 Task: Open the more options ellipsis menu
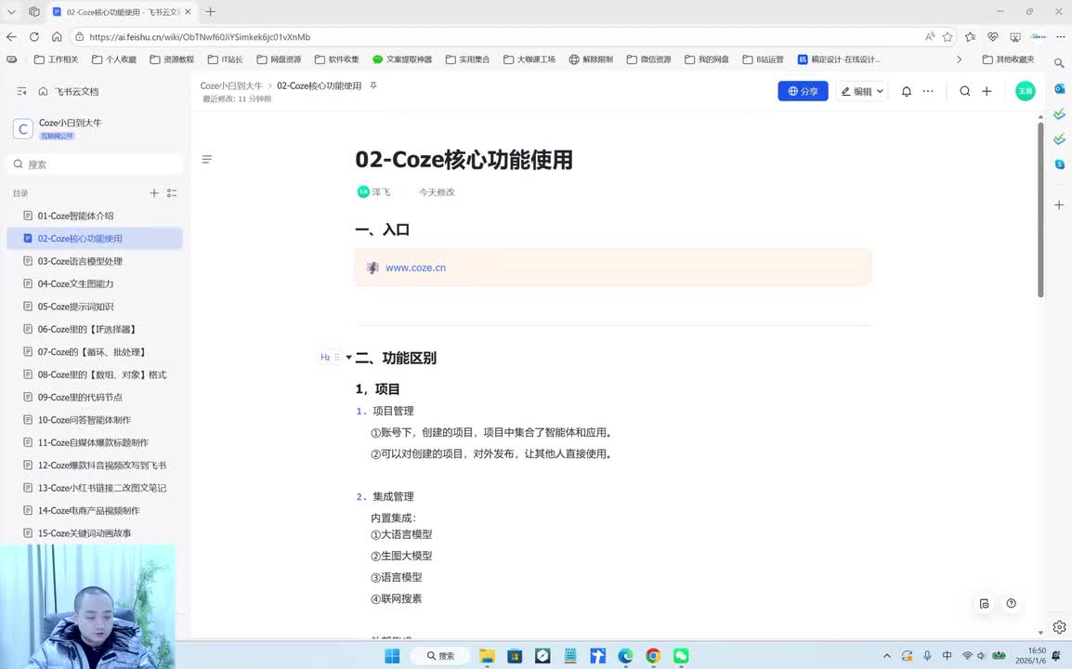928,91
